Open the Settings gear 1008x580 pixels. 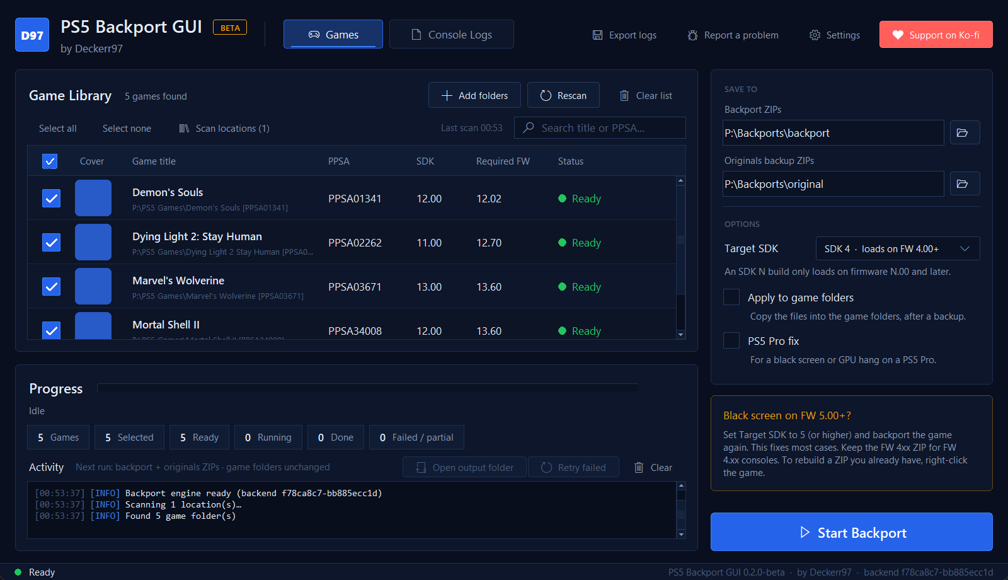pos(835,35)
